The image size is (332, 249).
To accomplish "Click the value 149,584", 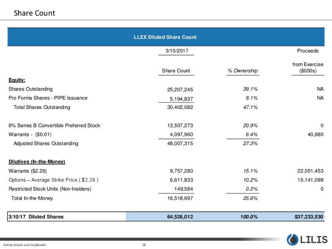I will 183,189.
